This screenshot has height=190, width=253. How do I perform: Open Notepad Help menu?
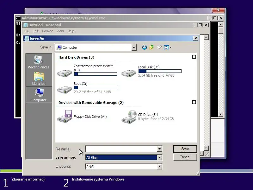tap(71, 31)
